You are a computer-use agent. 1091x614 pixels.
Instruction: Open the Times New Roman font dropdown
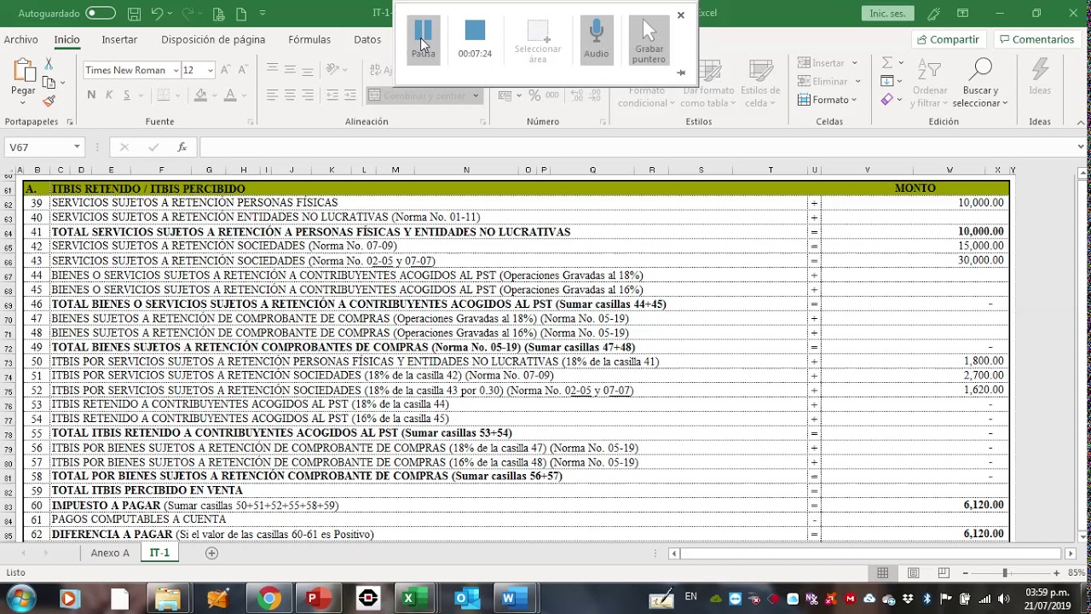(x=176, y=71)
